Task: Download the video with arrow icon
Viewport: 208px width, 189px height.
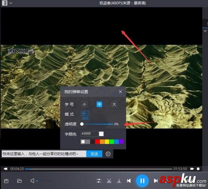Action: click(119, 181)
